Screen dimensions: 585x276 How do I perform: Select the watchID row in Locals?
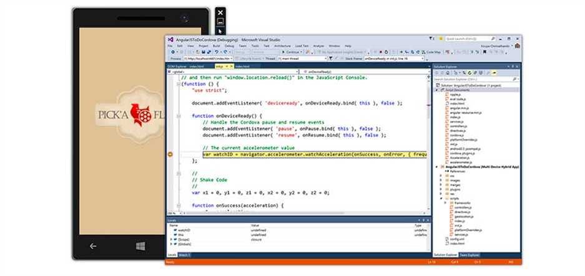(x=298, y=230)
